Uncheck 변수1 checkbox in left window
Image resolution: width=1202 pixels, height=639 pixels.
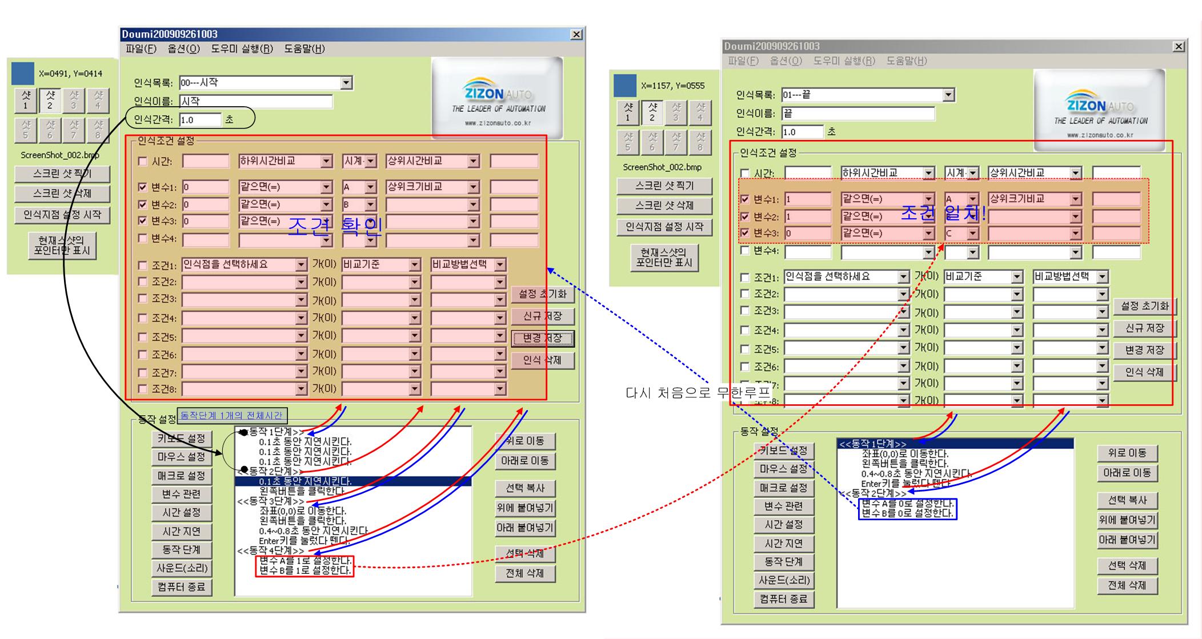pyautogui.click(x=143, y=187)
